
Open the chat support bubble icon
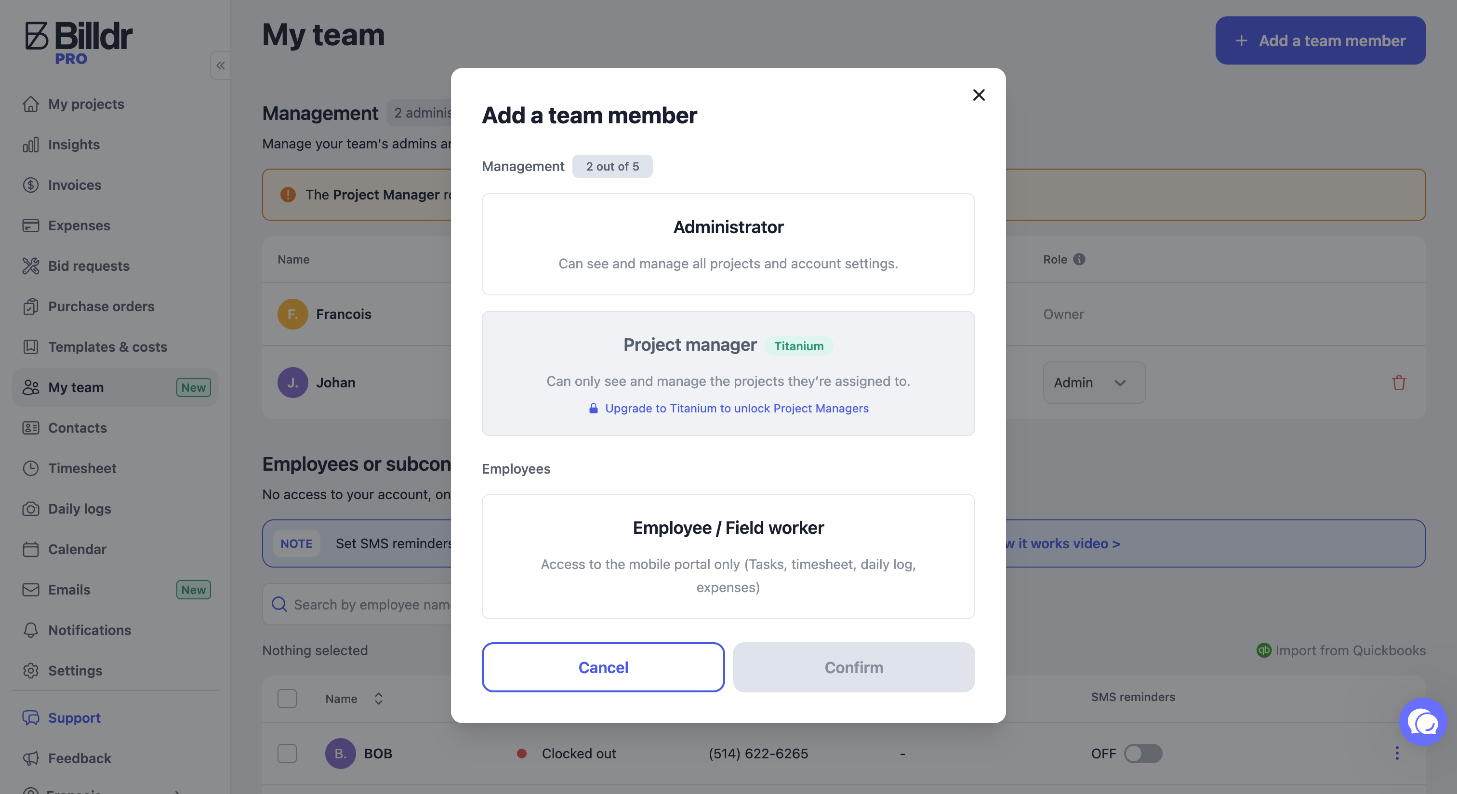1422,722
